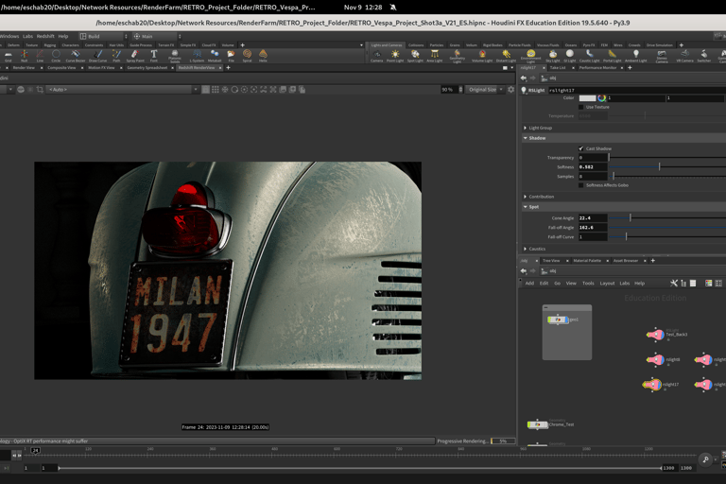Viewport: 726px width, 484px height.
Task: Choose the Font shelf tool
Action: coord(154,56)
